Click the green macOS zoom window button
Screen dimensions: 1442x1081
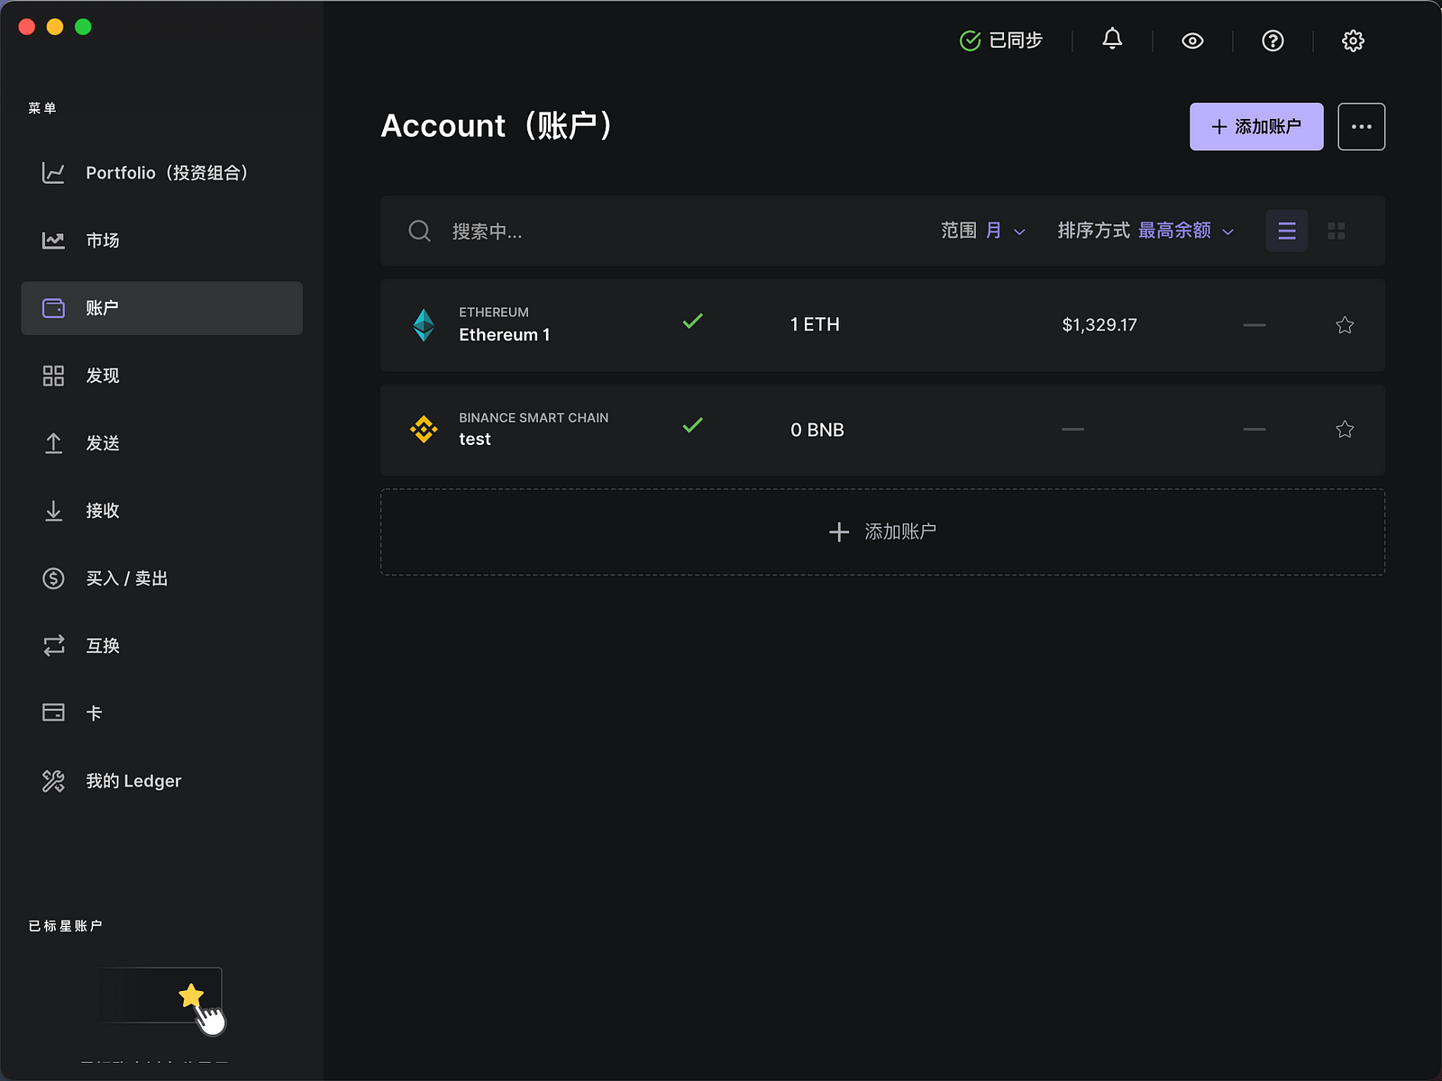click(x=83, y=27)
